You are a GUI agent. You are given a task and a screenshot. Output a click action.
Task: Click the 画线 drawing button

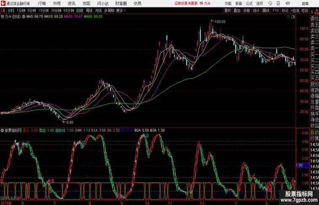(266, 11)
